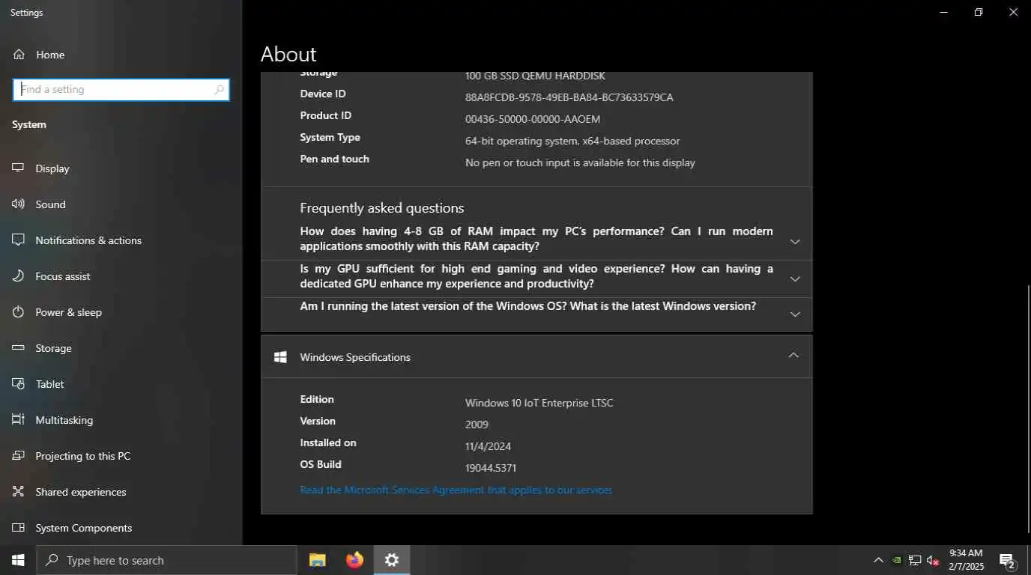Click the Projecting to this PC icon

[19, 456]
